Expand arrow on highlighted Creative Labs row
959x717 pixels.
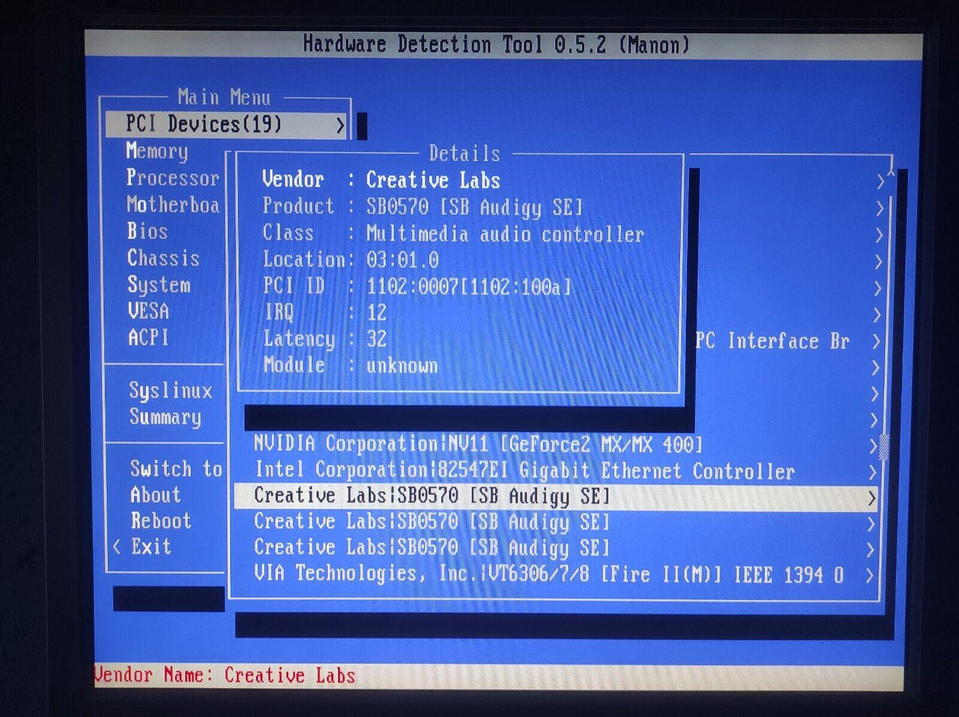point(871,498)
